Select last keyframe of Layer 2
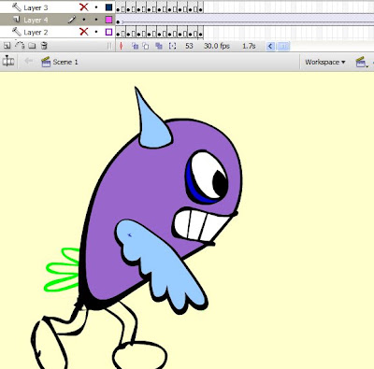Image resolution: width=374 pixels, height=369 pixels. [x=199, y=34]
